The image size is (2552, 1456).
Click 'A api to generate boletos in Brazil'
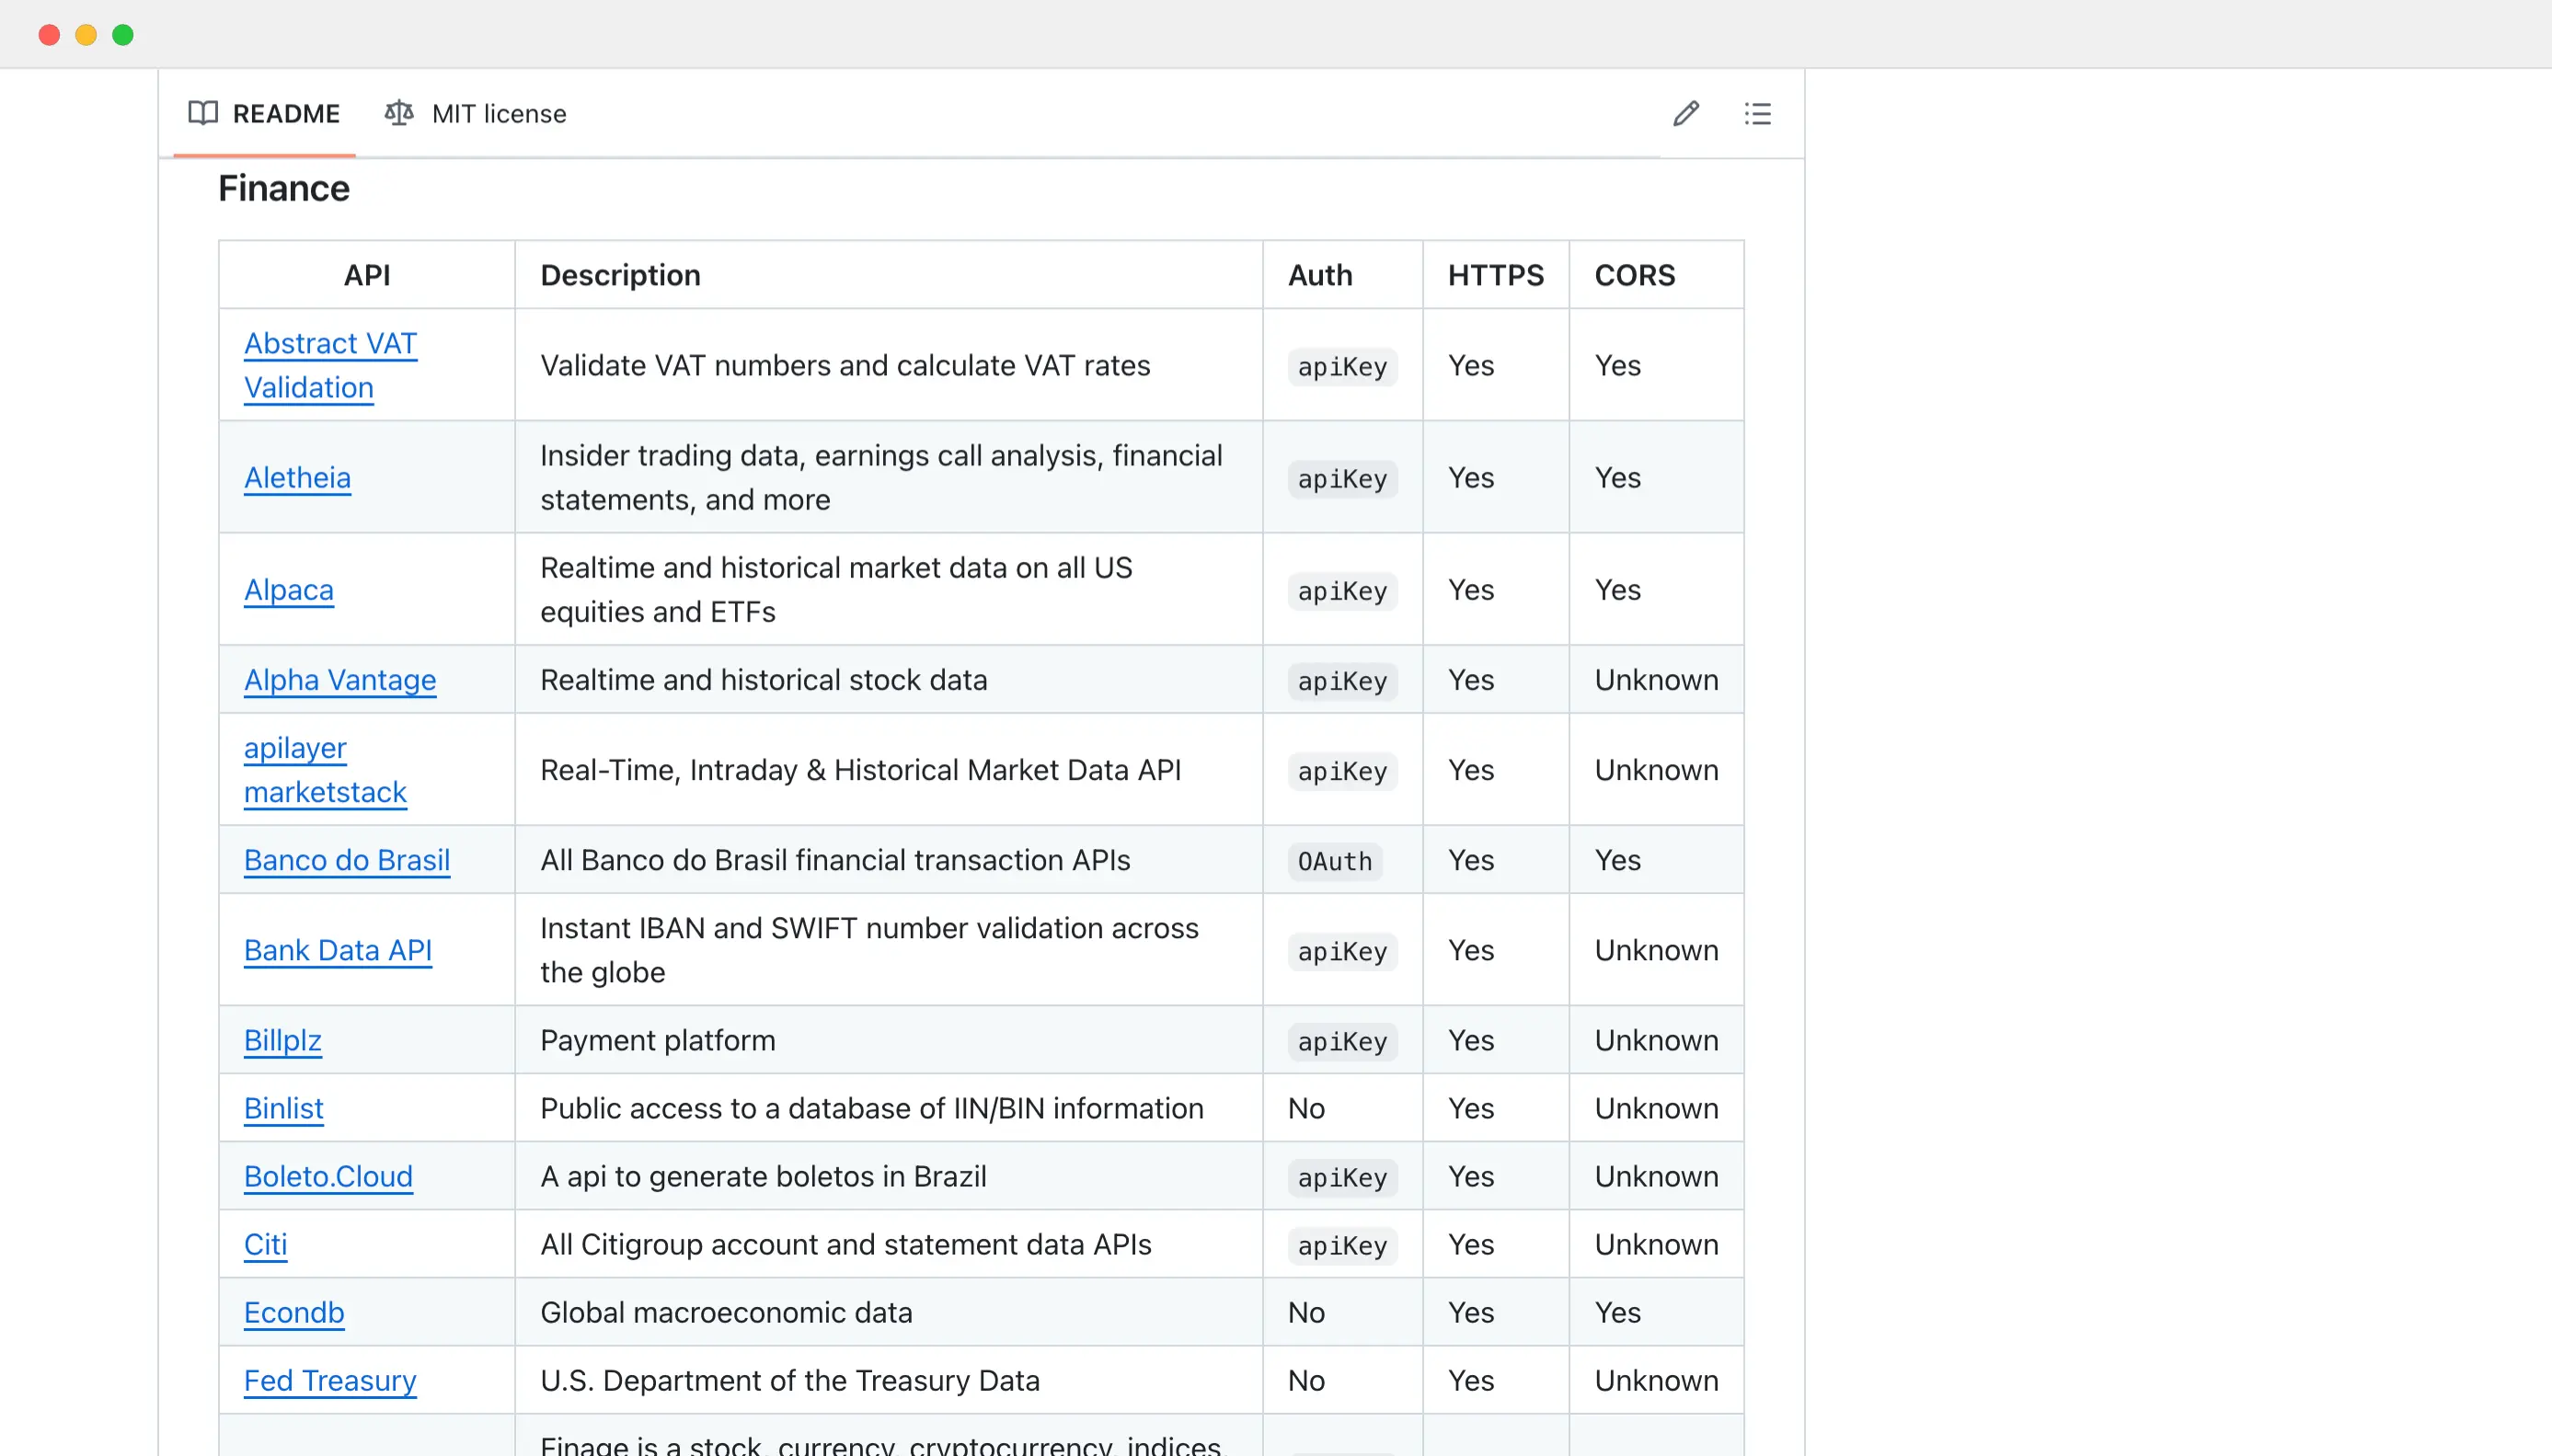tap(763, 1176)
